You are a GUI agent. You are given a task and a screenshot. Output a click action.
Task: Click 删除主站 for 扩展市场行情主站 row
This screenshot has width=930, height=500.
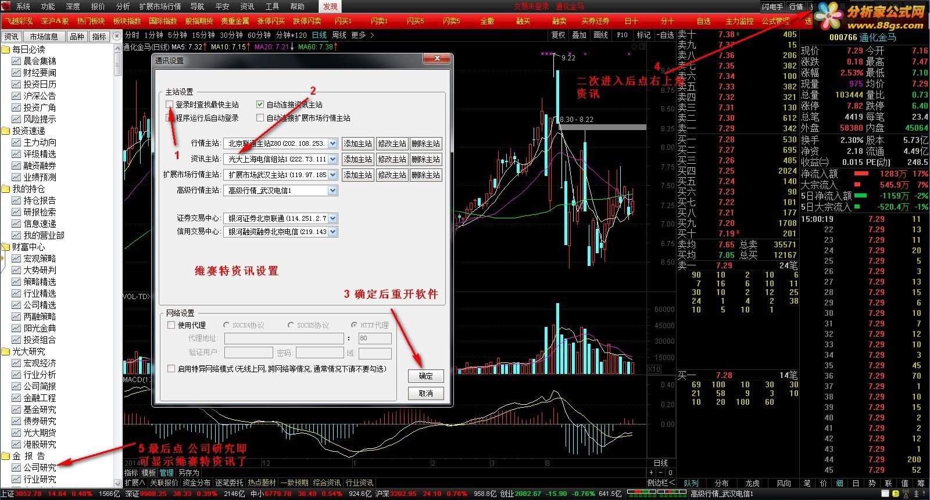426,175
